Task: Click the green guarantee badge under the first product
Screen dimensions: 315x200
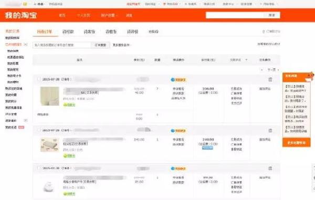Action: pos(69,104)
